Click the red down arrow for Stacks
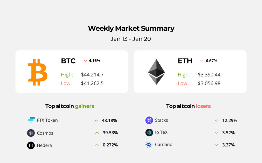262x163 pixels. pos(216,121)
